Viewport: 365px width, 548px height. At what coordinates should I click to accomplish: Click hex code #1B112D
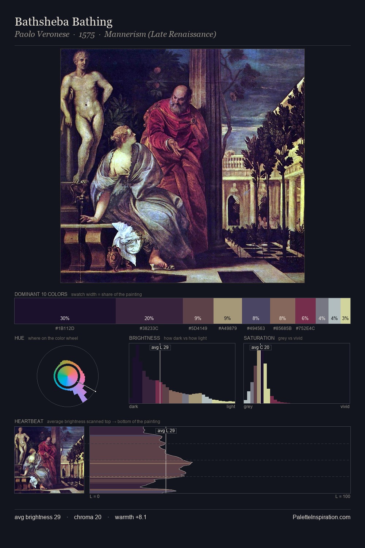point(65,328)
